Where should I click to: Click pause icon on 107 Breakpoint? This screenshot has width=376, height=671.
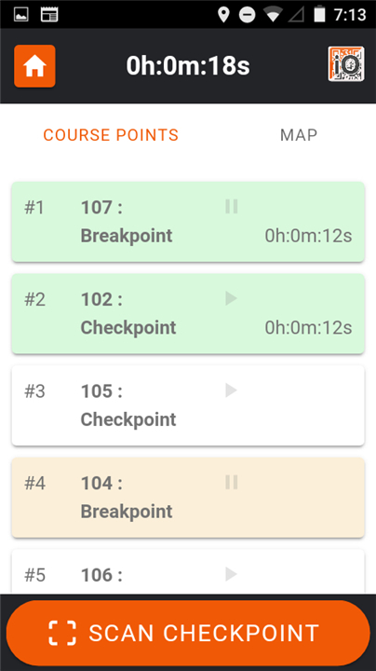point(231,207)
